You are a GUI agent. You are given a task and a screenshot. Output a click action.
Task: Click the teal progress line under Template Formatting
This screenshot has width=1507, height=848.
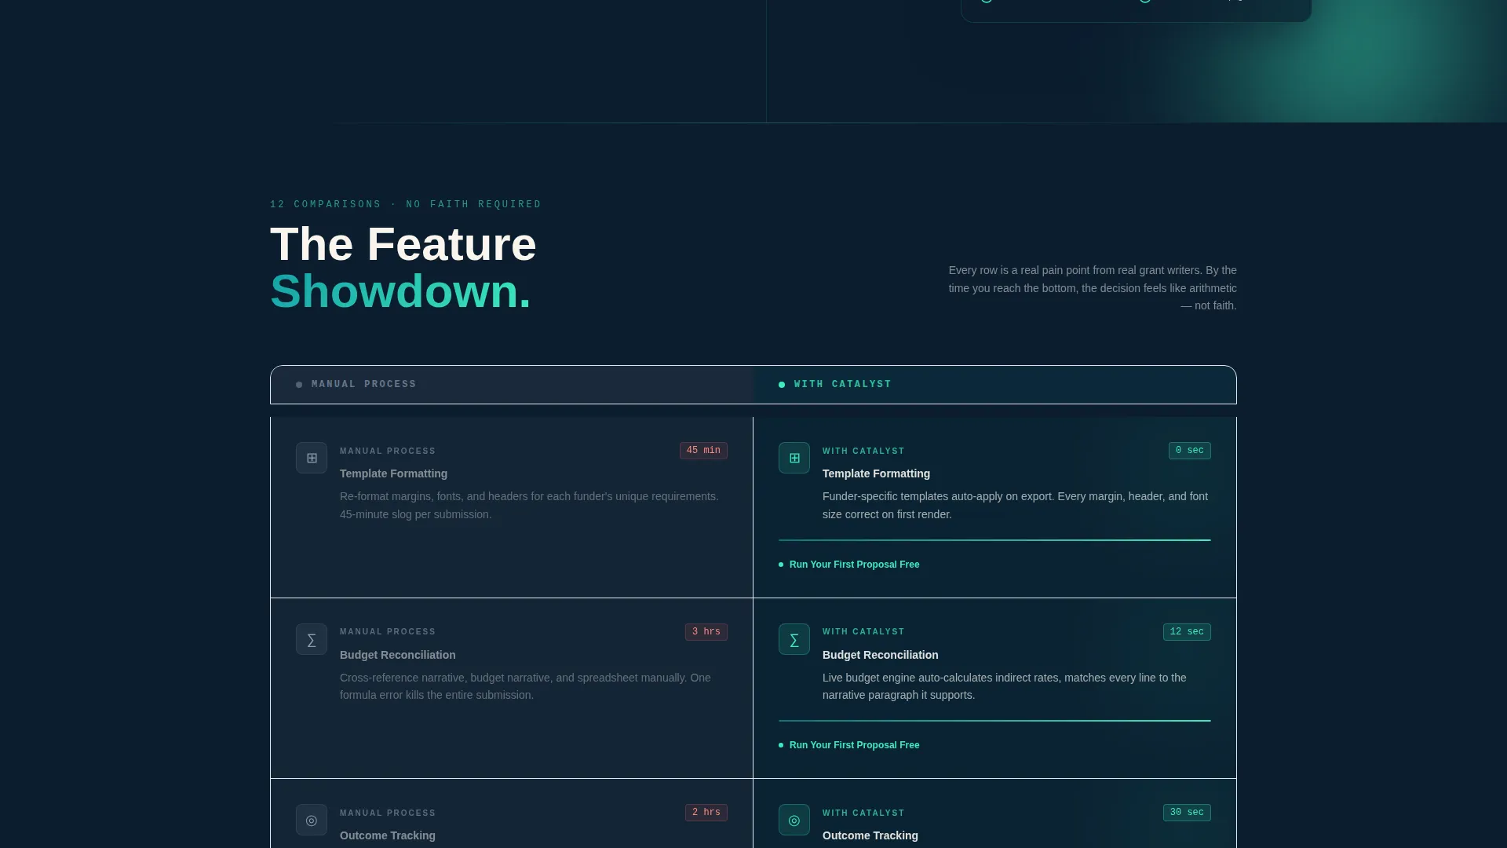994,540
